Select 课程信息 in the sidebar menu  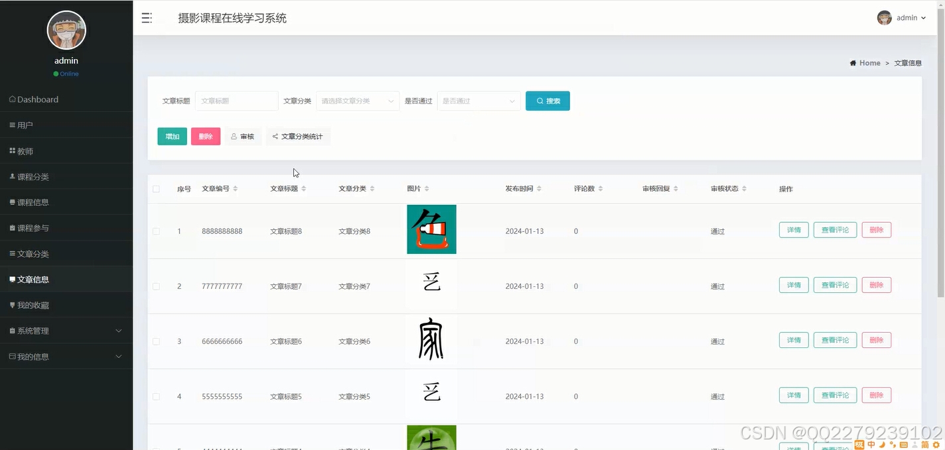click(35, 202)
